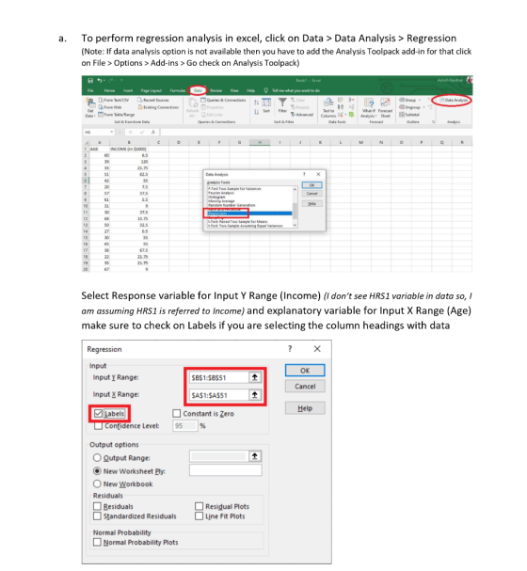Click the Input X Range field $A$1:$A$51
This screenshot has height=571, width=527.
pos(219,395)
